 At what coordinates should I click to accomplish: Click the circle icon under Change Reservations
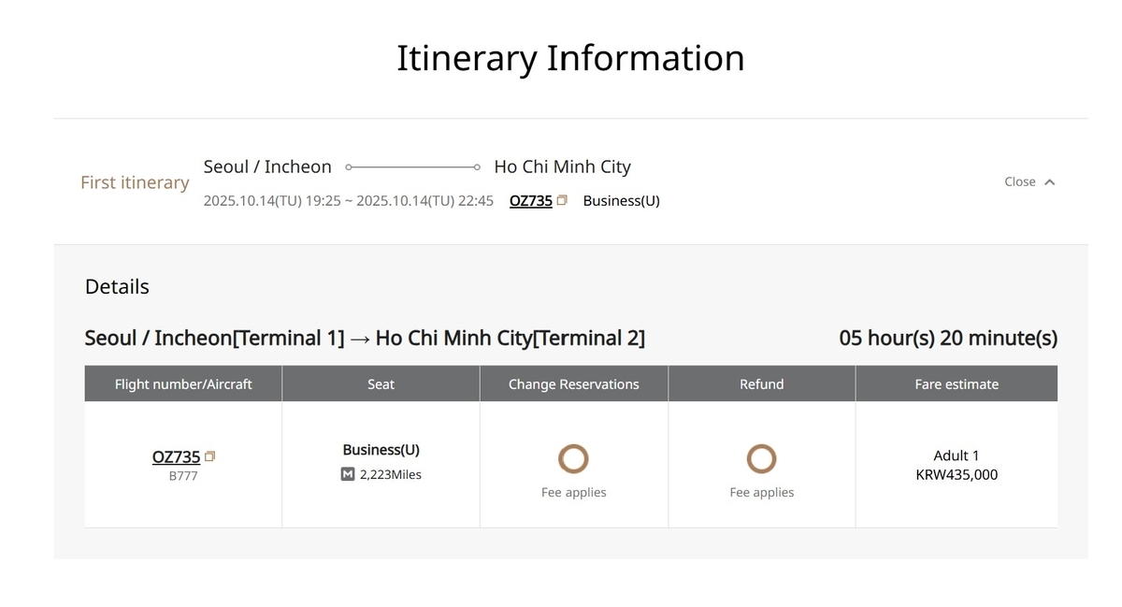(x=573, y=459)
